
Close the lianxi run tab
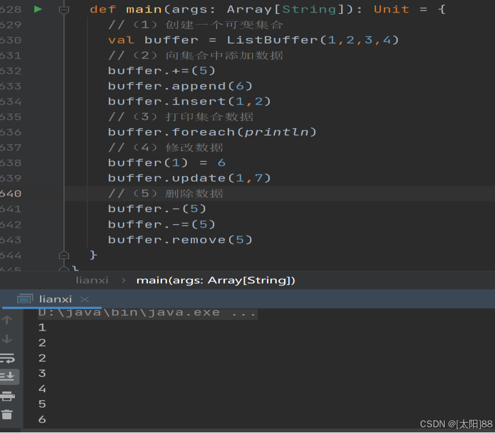(x=84, y=299)
